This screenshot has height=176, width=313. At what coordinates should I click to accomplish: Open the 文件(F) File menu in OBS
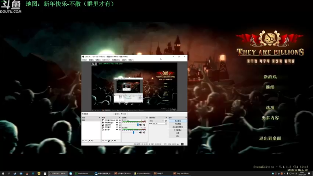coord(85,60)
